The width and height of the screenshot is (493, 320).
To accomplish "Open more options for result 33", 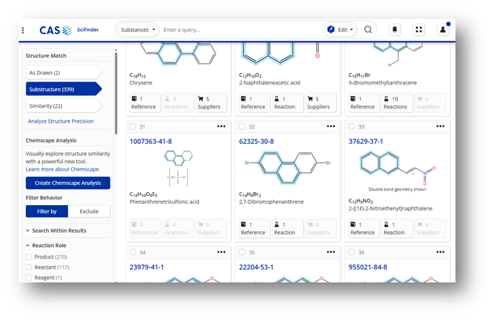I will (440, 126).
